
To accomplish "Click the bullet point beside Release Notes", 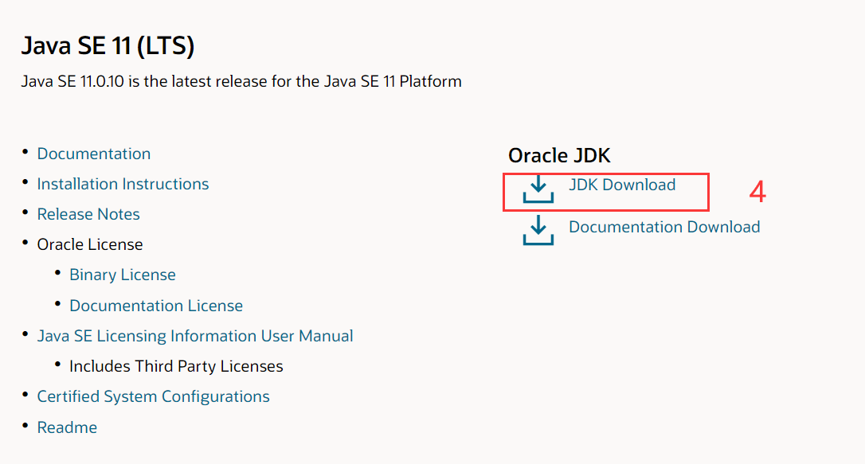I will tap(25, 213).
